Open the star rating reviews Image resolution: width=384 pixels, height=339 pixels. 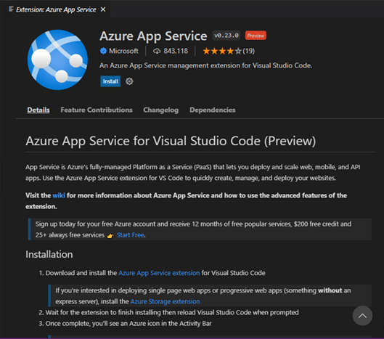click(229, 51)
